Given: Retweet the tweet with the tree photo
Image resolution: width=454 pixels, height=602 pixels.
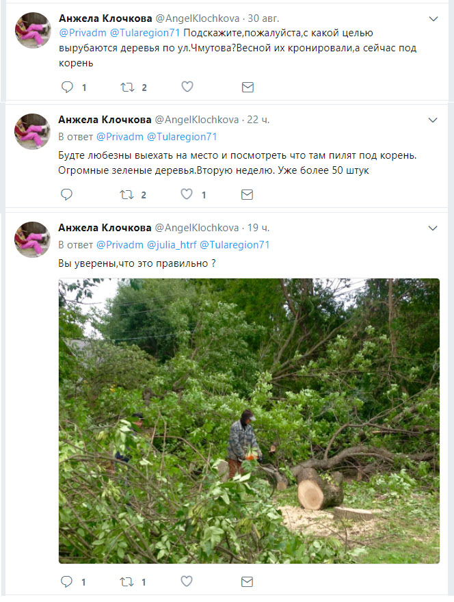Looking at the screenshot, I should (127, 582).
